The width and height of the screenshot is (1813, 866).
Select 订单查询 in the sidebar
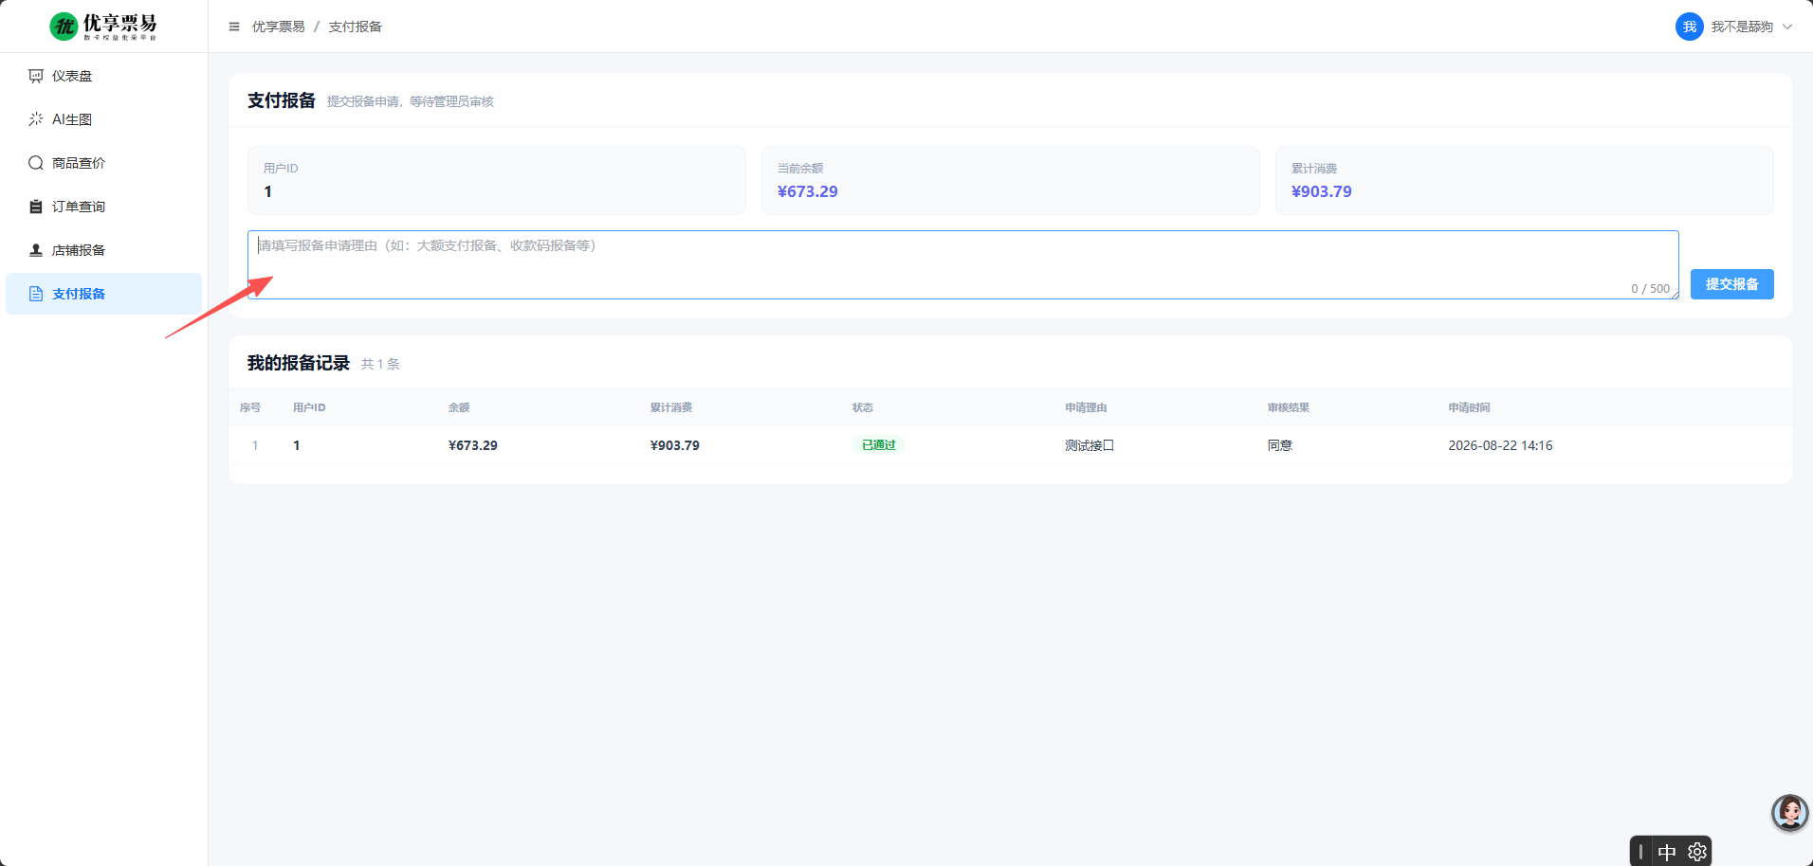[x=103, y=207]
